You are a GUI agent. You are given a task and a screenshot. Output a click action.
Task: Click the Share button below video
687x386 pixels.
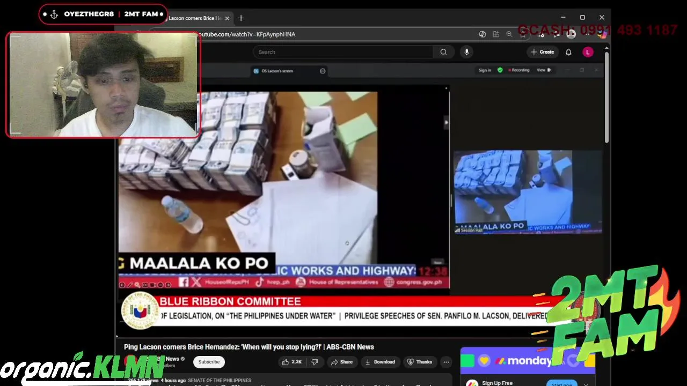coord(342,362)
